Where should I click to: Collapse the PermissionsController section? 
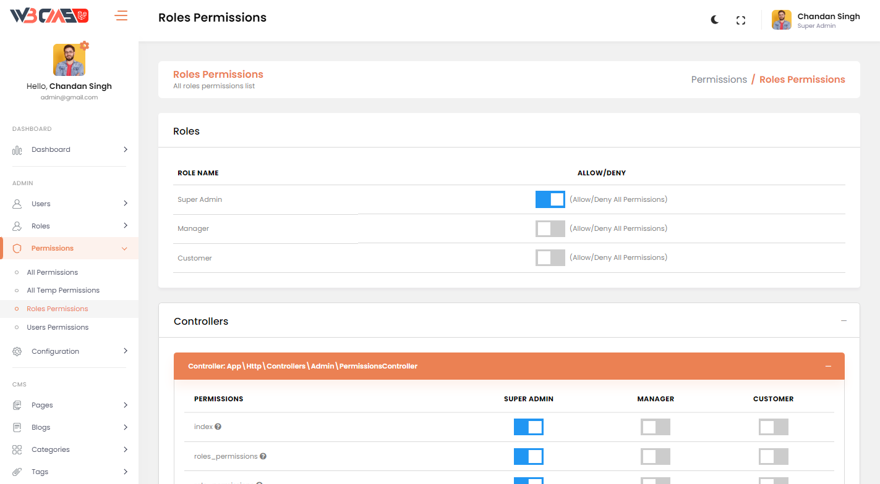pos(828,366)
